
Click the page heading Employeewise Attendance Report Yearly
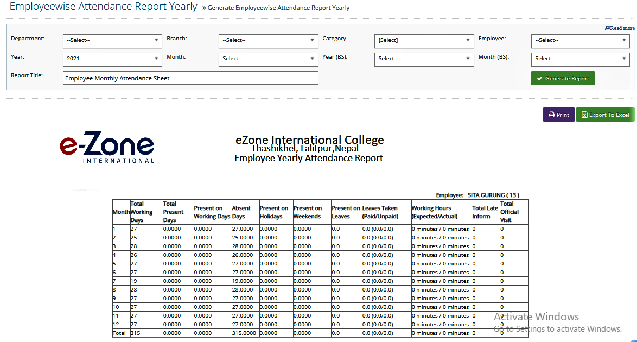(103, 7)
